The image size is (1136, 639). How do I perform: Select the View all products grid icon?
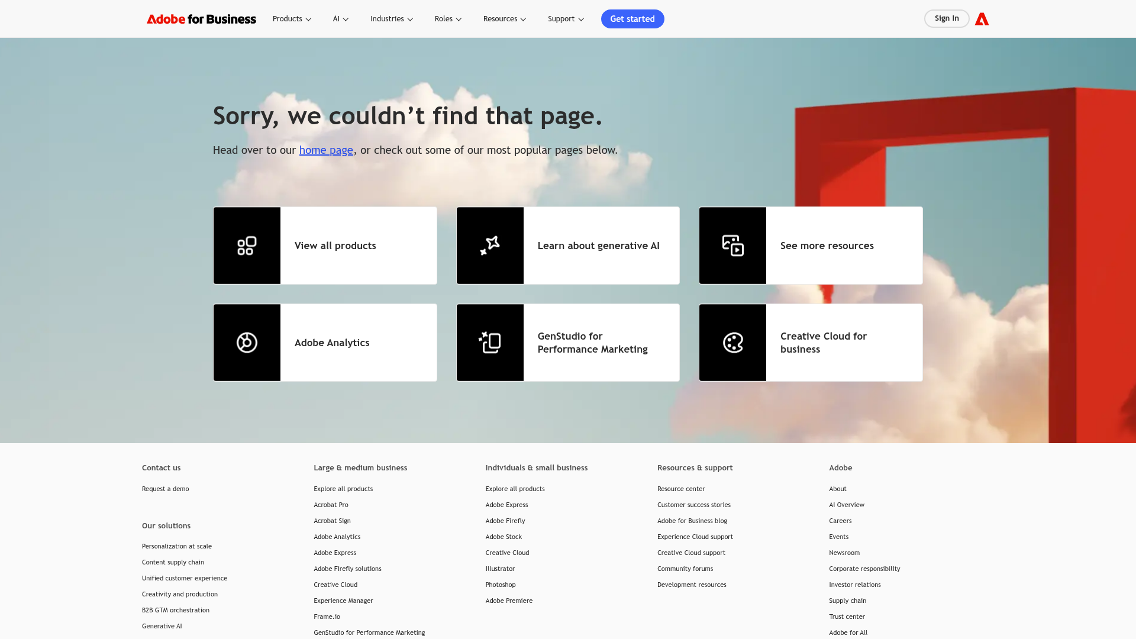click(x=247, y=245)
